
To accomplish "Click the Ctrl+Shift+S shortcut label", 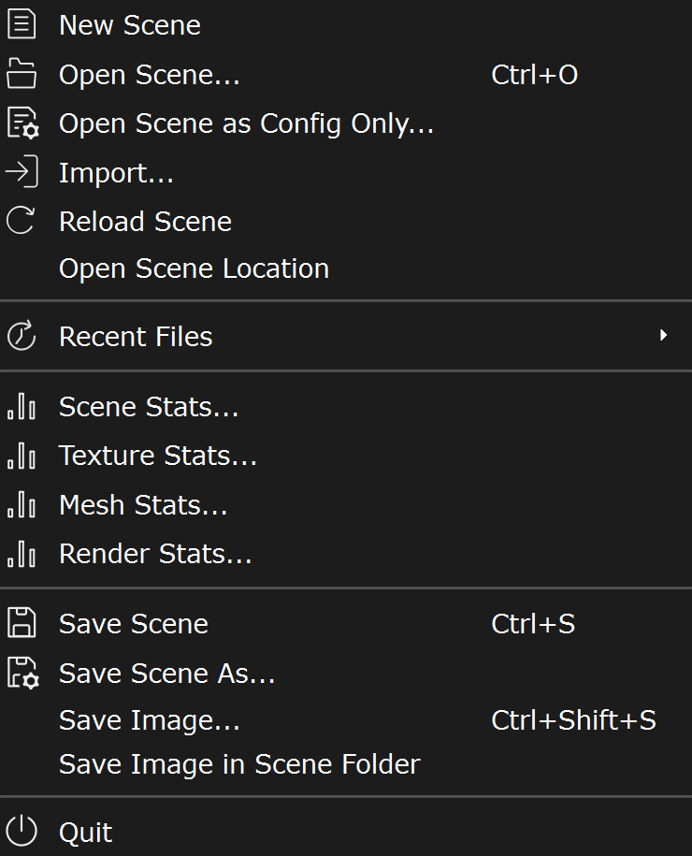I will point(573,720).
